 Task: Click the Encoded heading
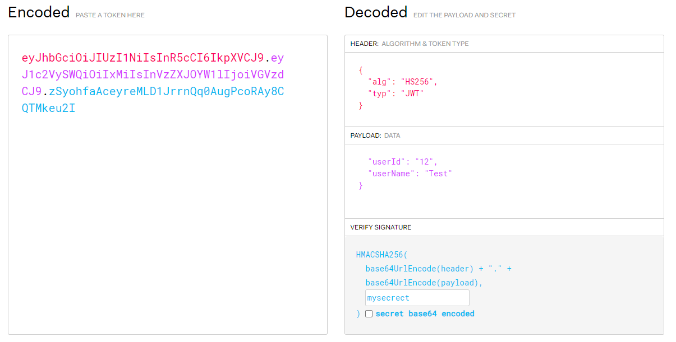coord(39,12)
